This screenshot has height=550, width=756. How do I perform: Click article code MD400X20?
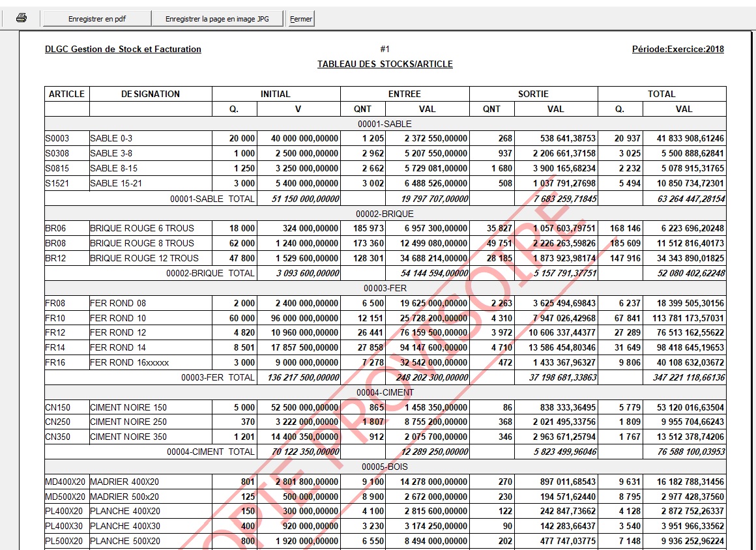click(x=65, y=482)
